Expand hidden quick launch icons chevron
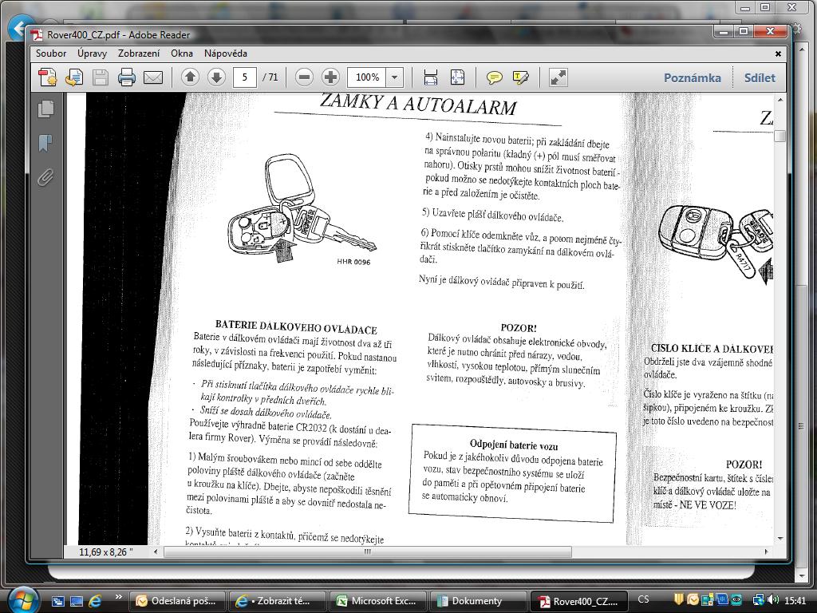 [119, 598]
